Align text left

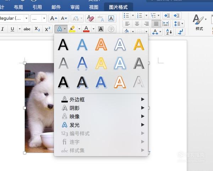point(127,24)
